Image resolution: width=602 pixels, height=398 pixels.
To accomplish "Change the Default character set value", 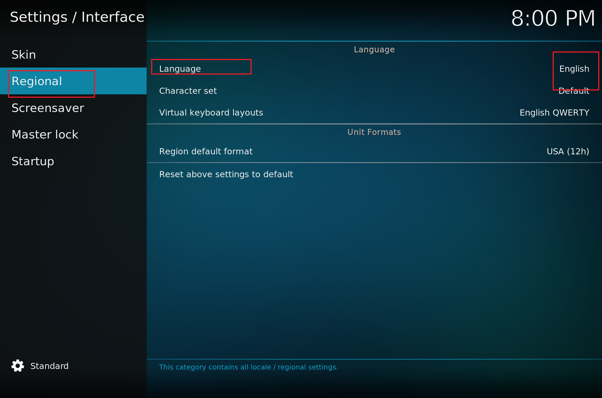I will tap(574, 91).
